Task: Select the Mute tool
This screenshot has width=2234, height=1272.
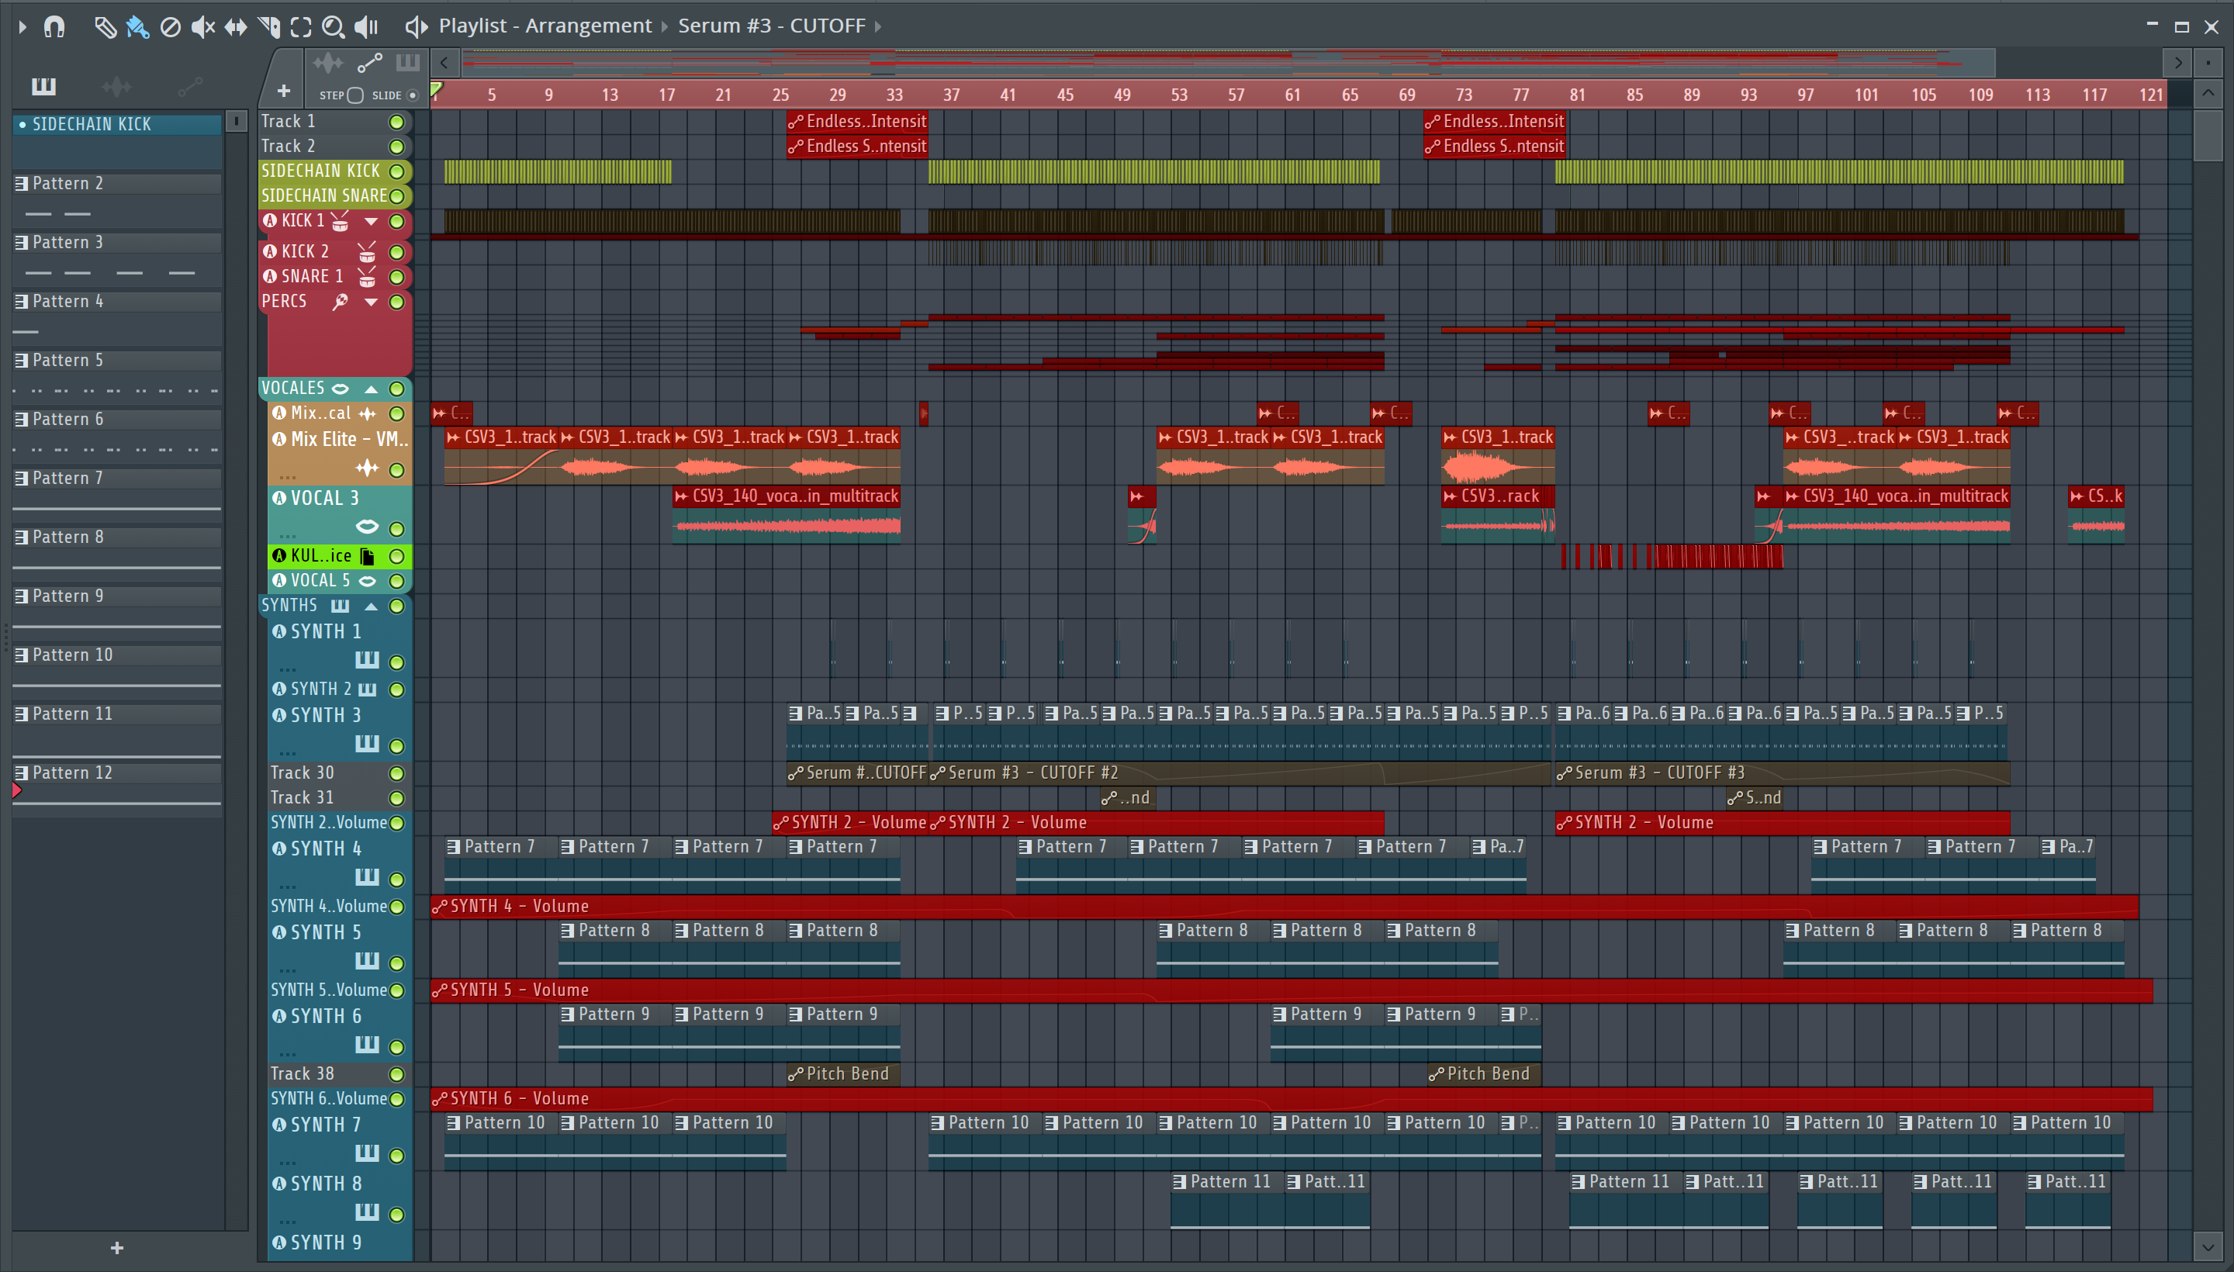Action: tap(202, 27)
